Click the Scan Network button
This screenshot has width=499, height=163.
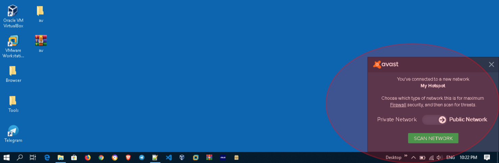click(433, 138)
